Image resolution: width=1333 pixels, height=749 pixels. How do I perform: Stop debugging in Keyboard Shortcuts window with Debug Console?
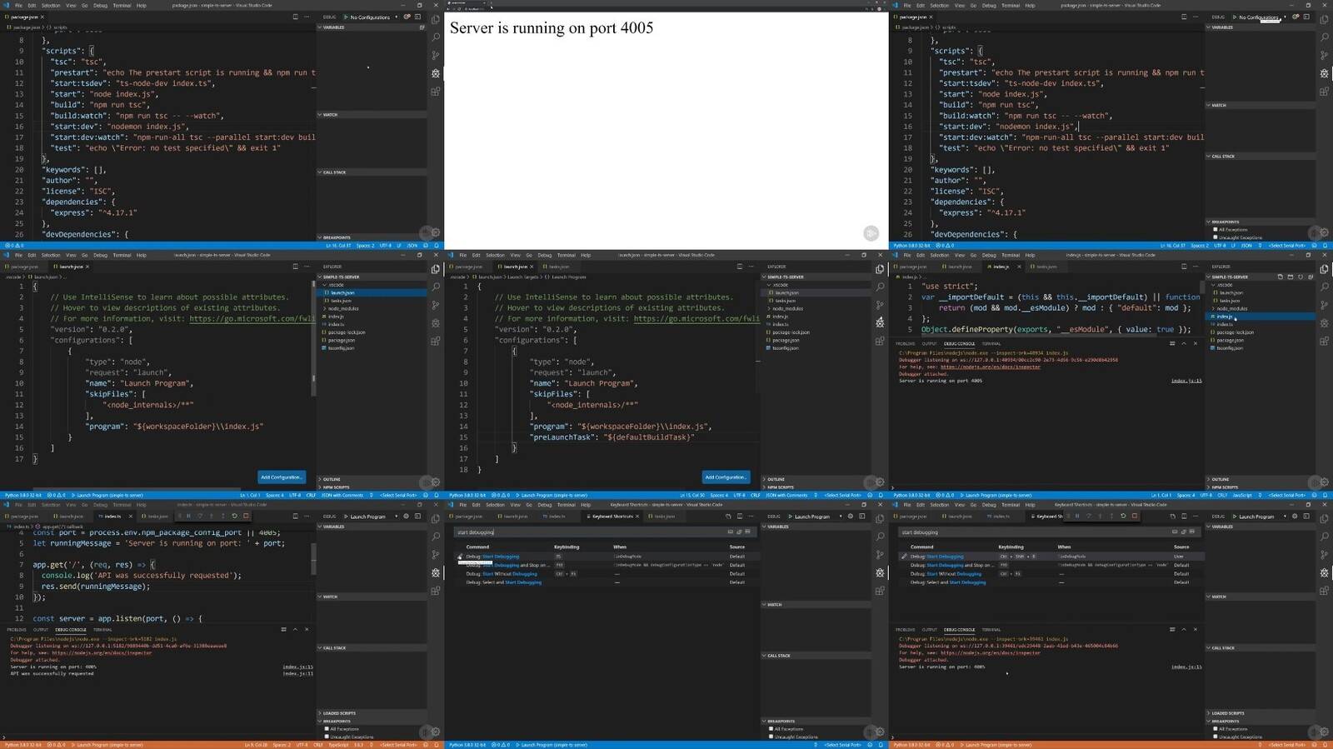pyautogui.click(x=1134, y=516)
